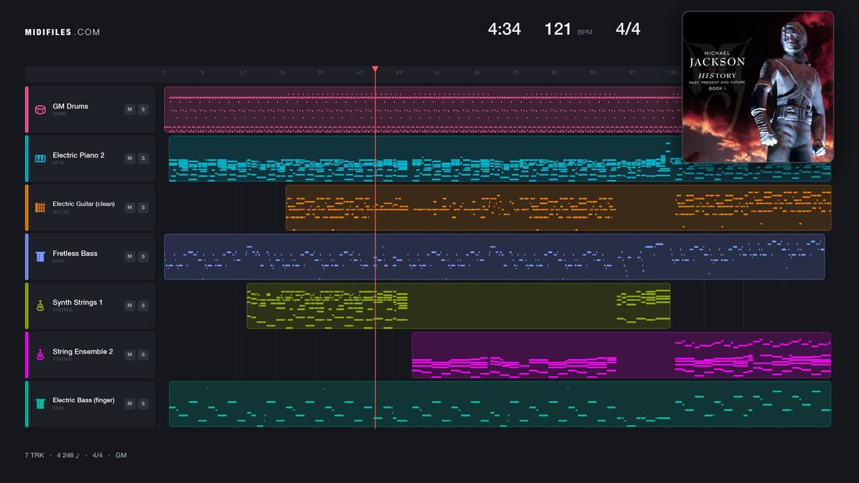Mute the Electric Bass (finger) track
The width and height of the screenshot is (859, 483).
[x=130, y=403]
